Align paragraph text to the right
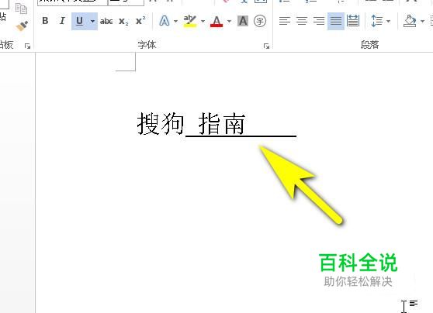 [x=319, y=21]
